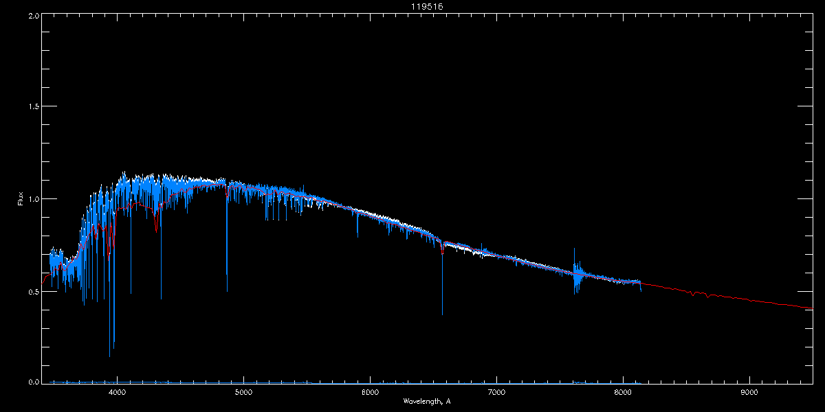This screenshot has height=412, width=825.
Task: Click the 9000 wavelength tick label
Action: point(749,393)
